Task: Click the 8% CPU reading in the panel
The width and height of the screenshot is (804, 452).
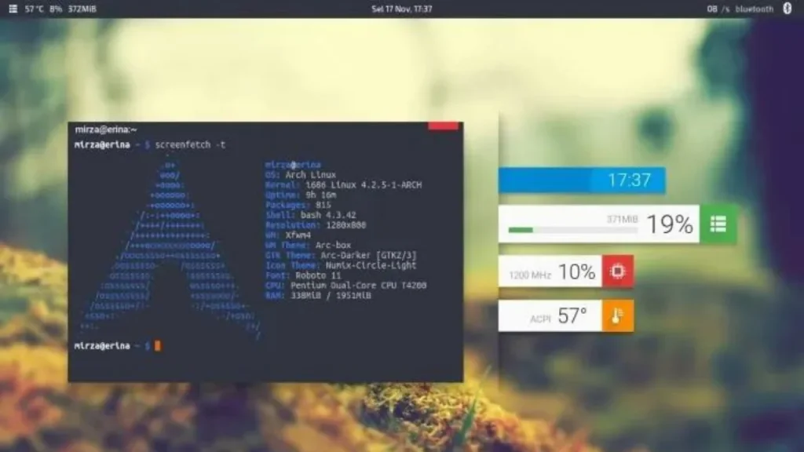Action: click(56, 9)
